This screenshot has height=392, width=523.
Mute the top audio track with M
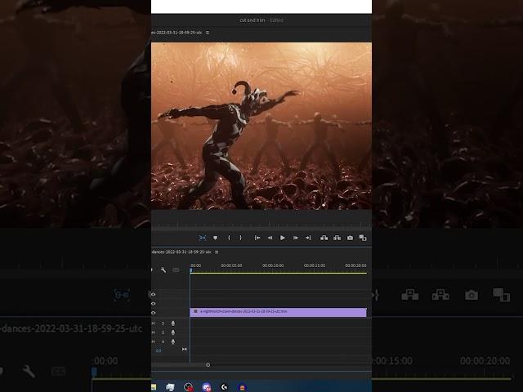(154, 323)
